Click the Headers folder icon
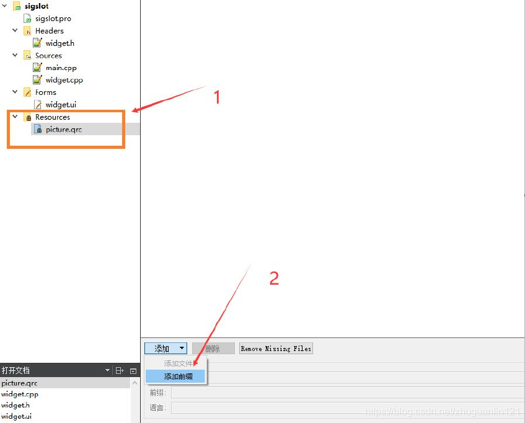525x423 pixels. click(27, 31)
